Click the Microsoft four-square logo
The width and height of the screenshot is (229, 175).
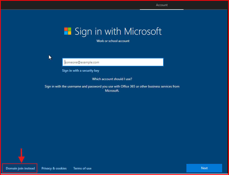pos(68,31)
